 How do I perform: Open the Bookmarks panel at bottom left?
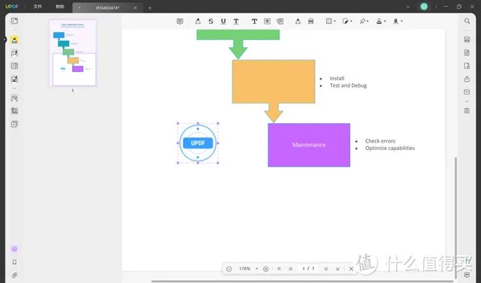click(x=14, y=262)
